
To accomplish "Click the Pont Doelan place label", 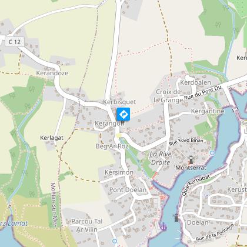I will [x=128, y=190].
